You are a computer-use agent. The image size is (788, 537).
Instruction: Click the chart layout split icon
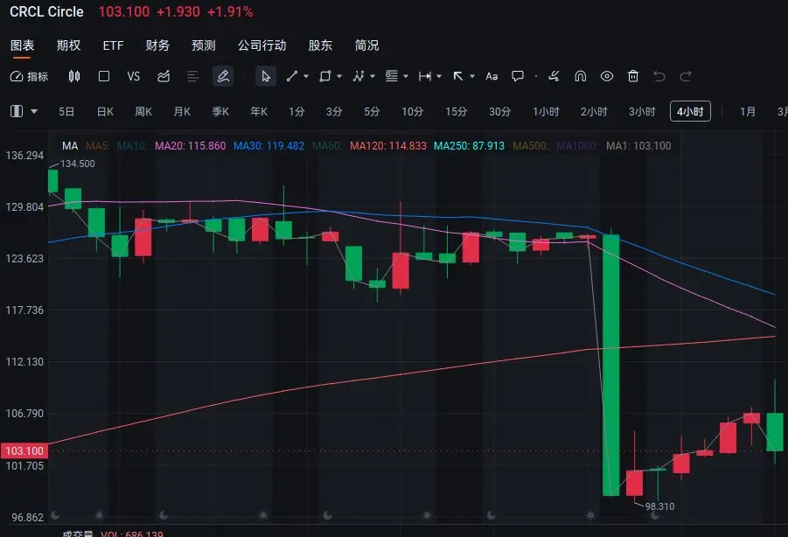17,111
